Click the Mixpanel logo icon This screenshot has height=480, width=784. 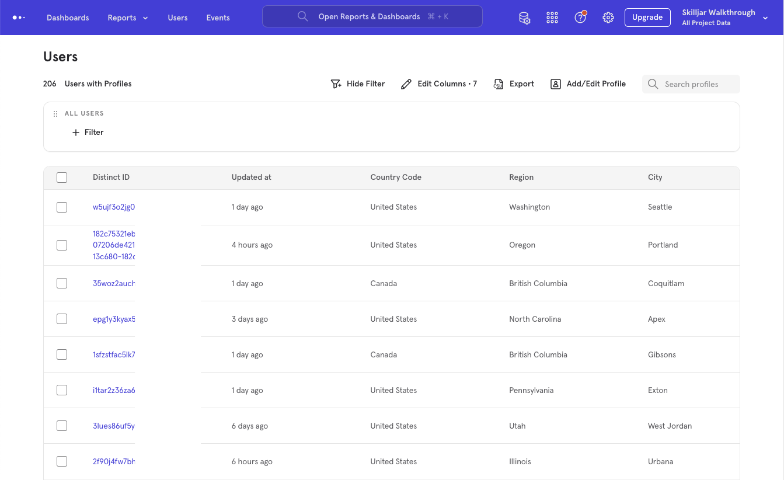coord(19,18)
